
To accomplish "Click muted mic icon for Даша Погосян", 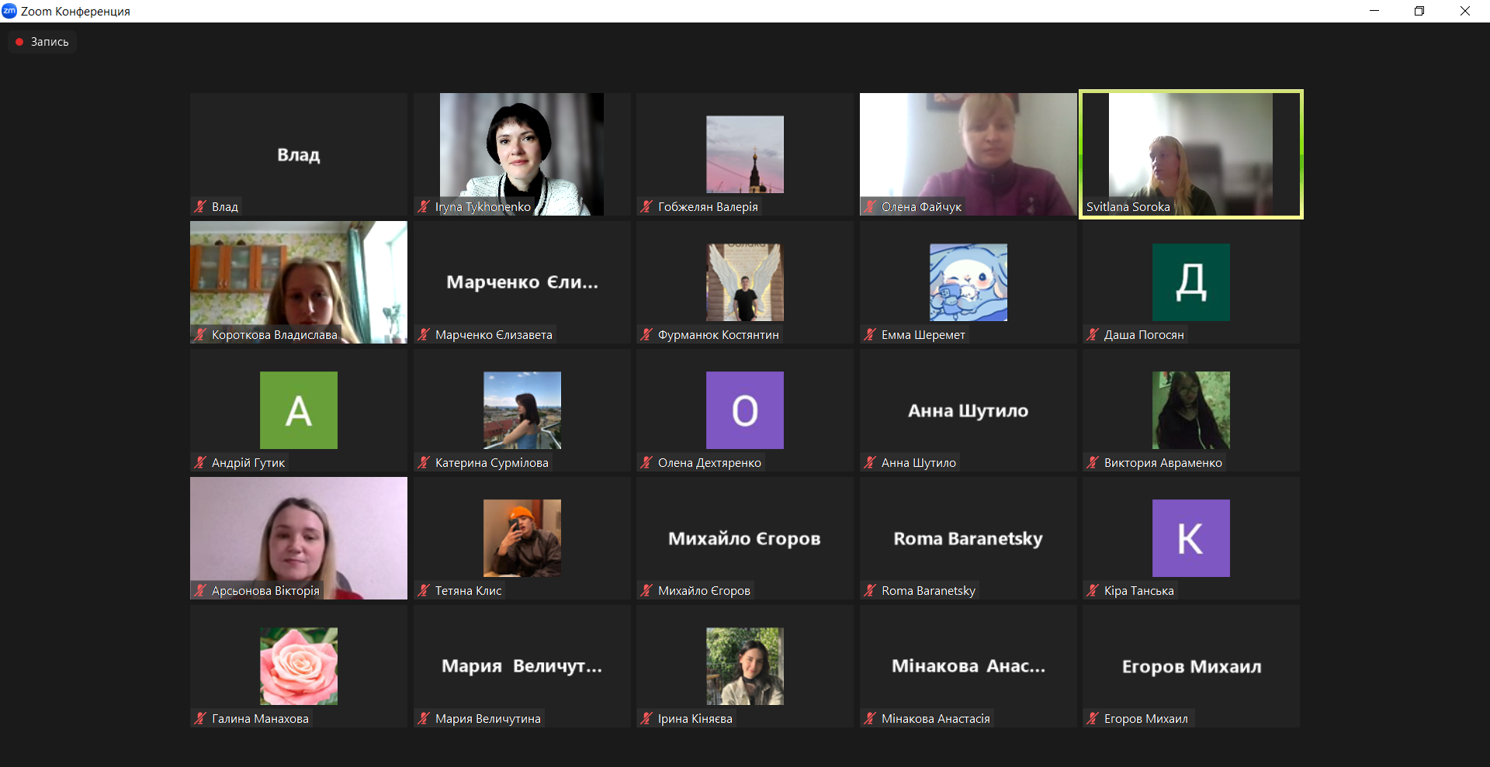I will [x=1093, y=334].
